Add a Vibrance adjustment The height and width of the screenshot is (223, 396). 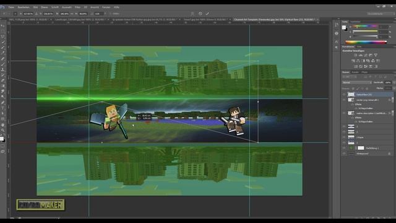(376, 55)
